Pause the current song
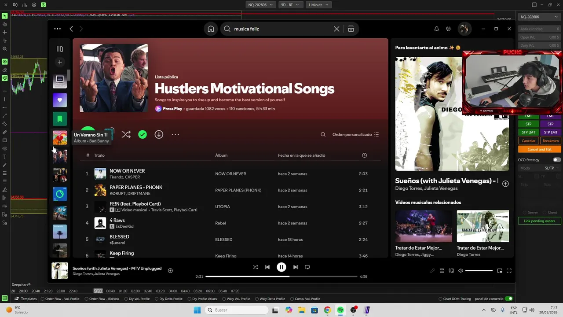Viewport: 563px width, 317px height. [281, 267]
